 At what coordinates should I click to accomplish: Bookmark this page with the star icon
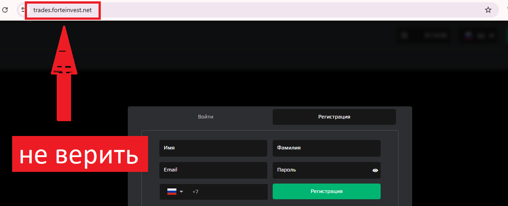click(x=488, y=10)
